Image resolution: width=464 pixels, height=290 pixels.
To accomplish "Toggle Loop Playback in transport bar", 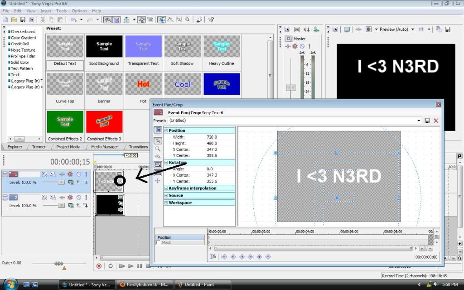I will tap(111, 266).
